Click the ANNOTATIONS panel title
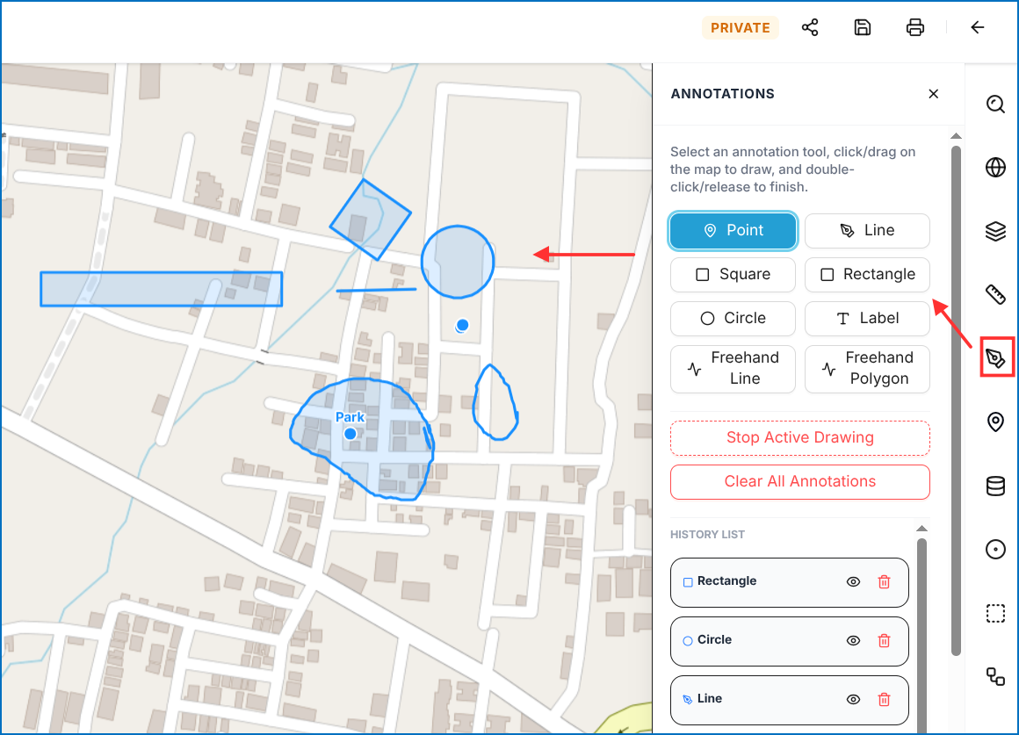 [x=722, y=94]
